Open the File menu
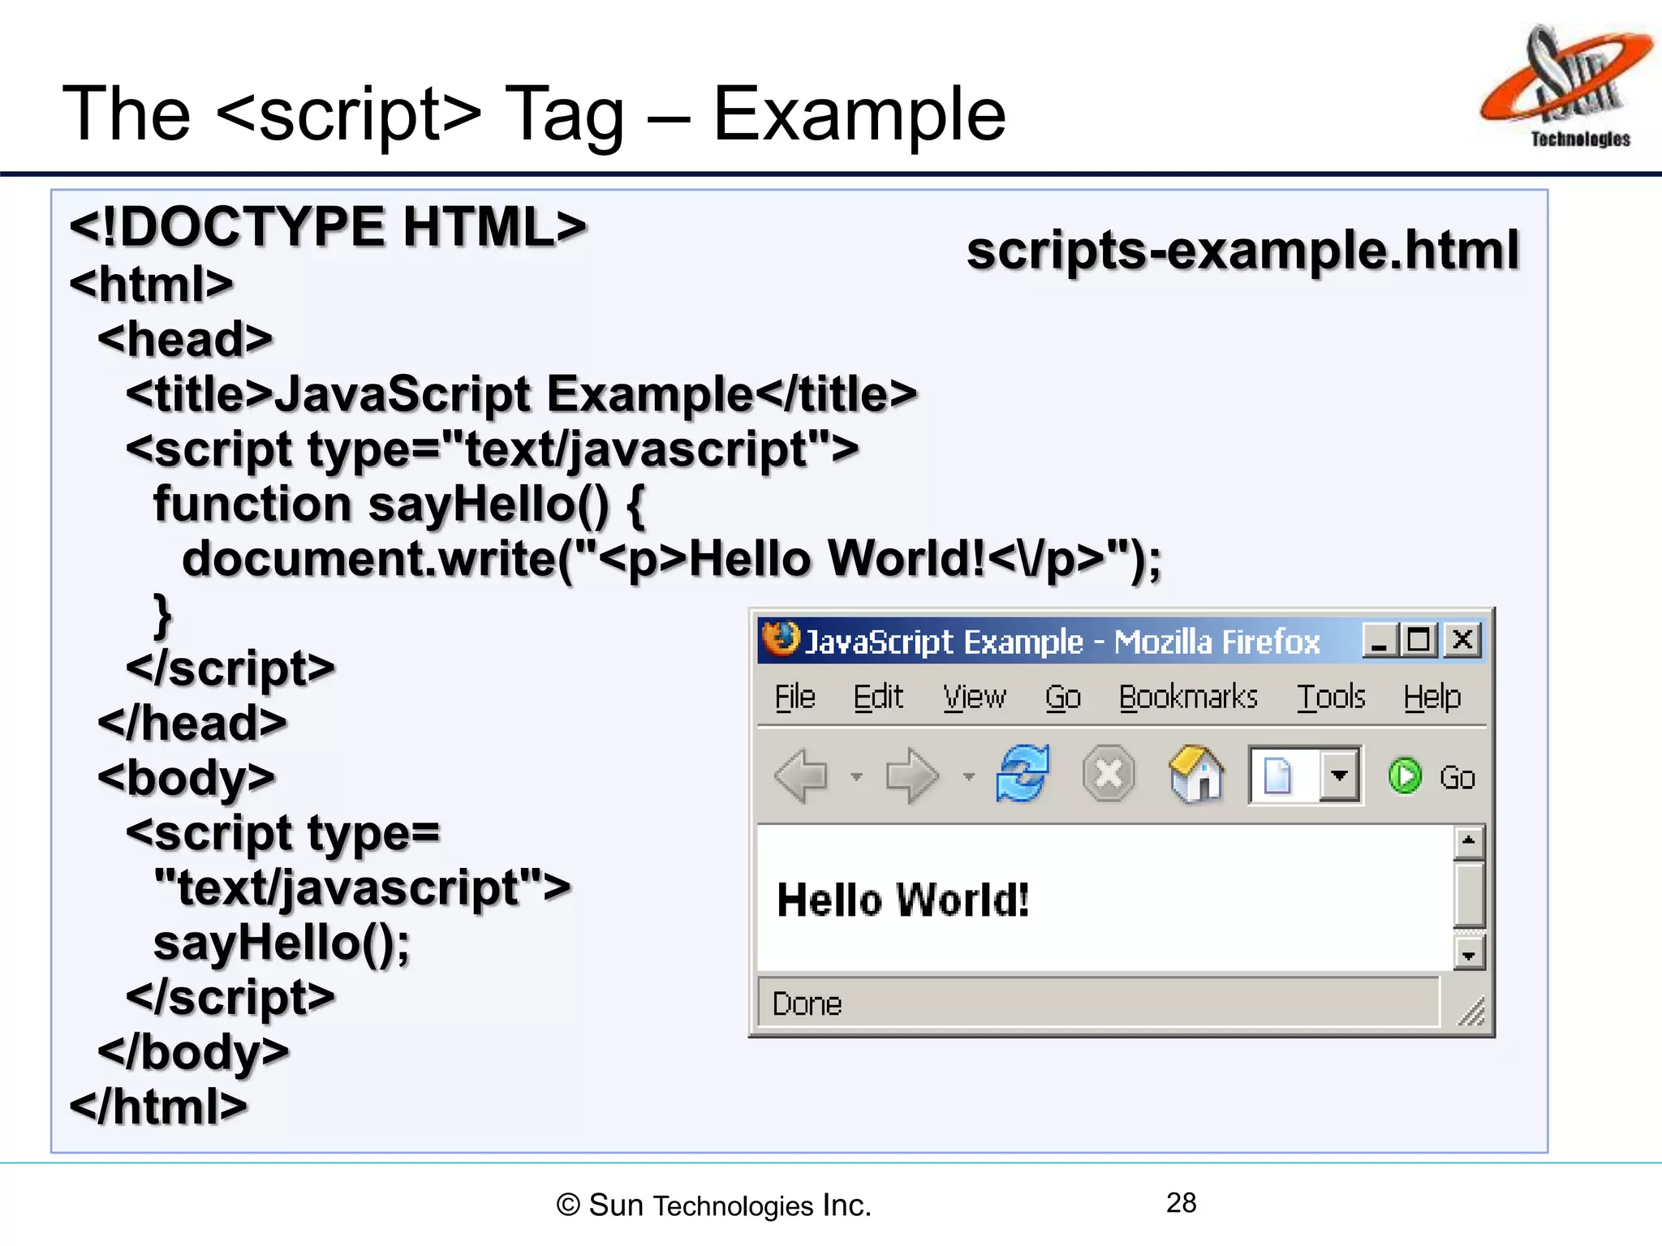The height and width of the screenshot is (1246, 1662). (794, 697)
